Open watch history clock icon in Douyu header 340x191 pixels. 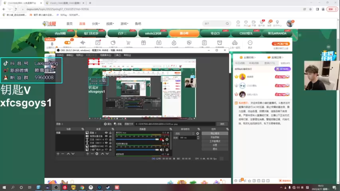pyautogui.click(x=238, y=22)
